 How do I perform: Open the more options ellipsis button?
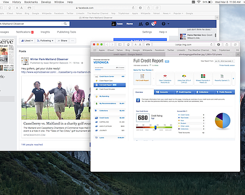click(x=73, y=41)
